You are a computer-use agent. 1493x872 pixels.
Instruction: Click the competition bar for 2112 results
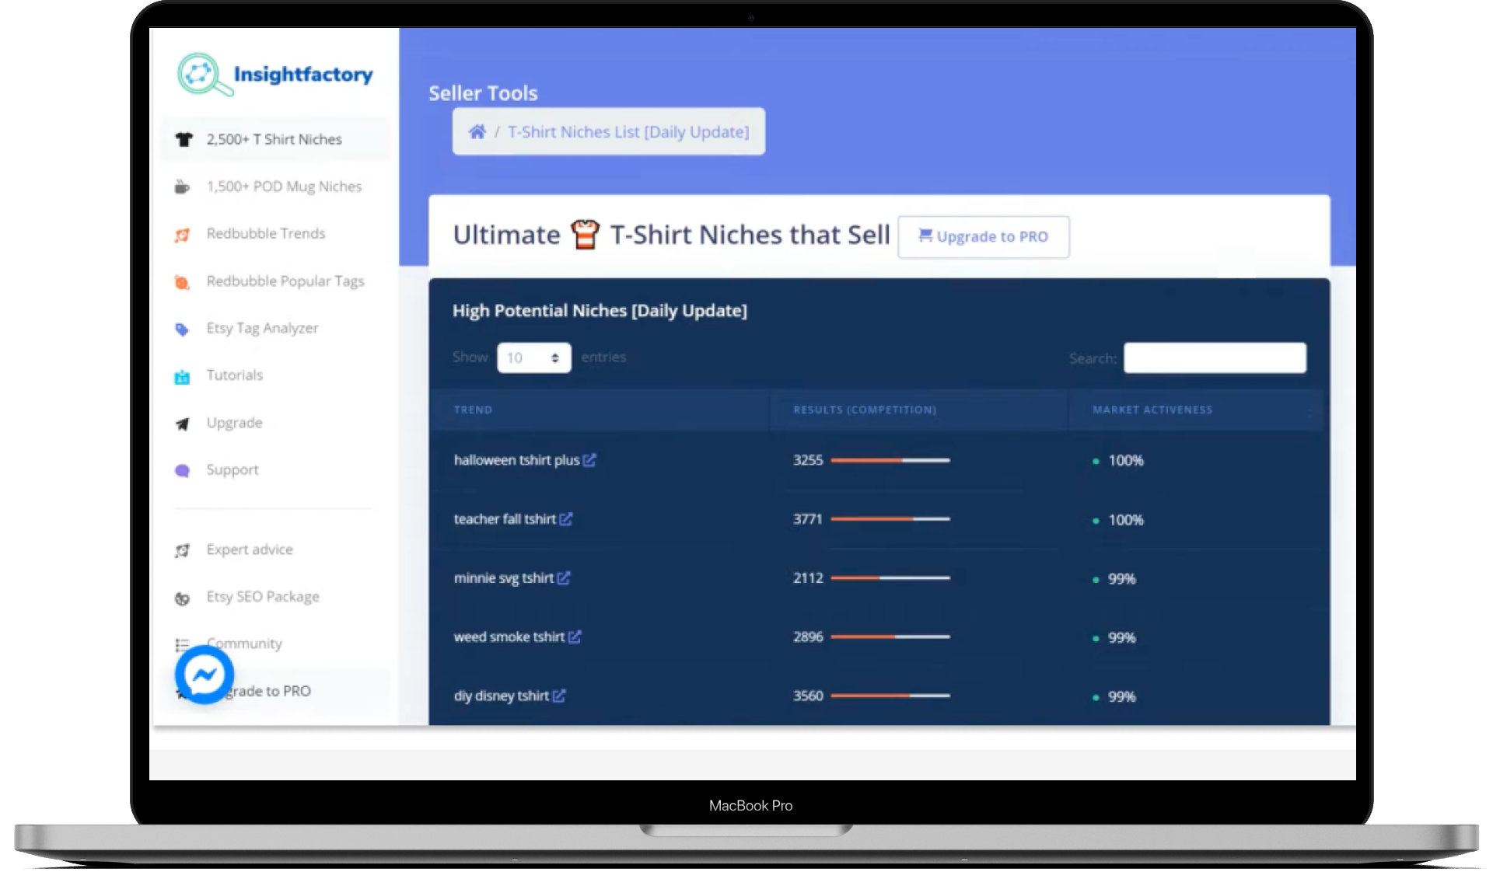[x=890, y=578]
